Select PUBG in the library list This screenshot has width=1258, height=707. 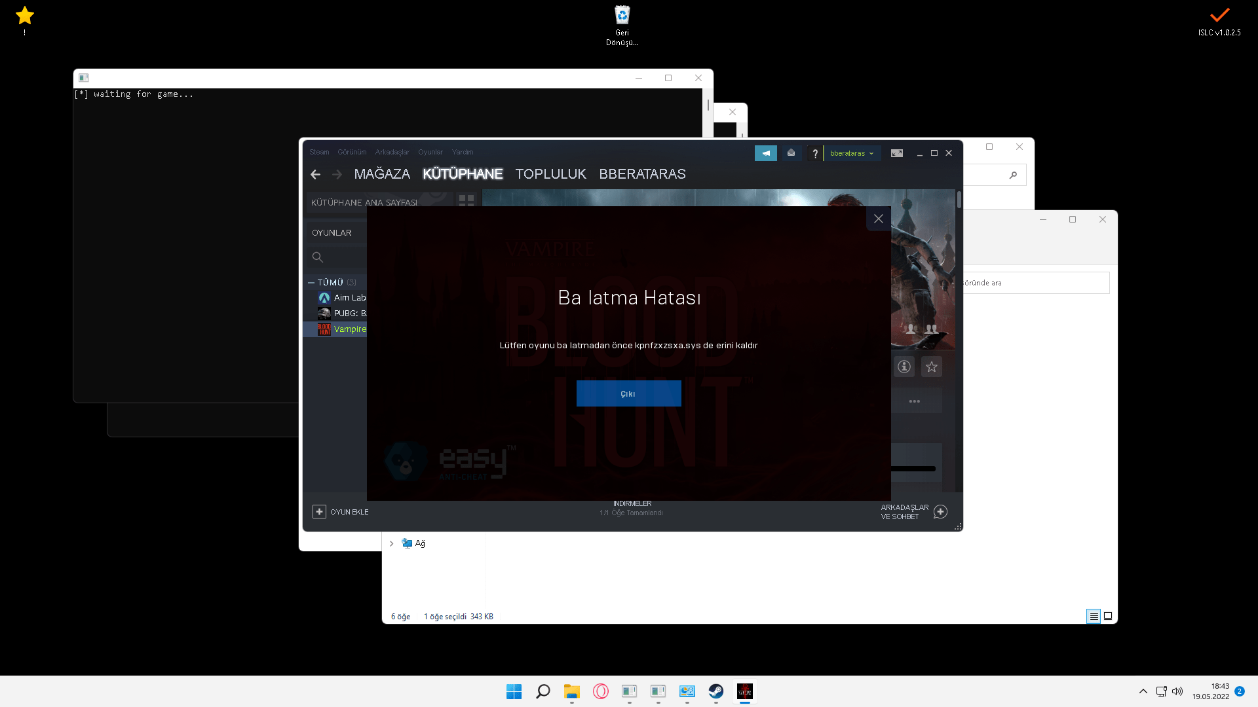[x=342, y=314]
